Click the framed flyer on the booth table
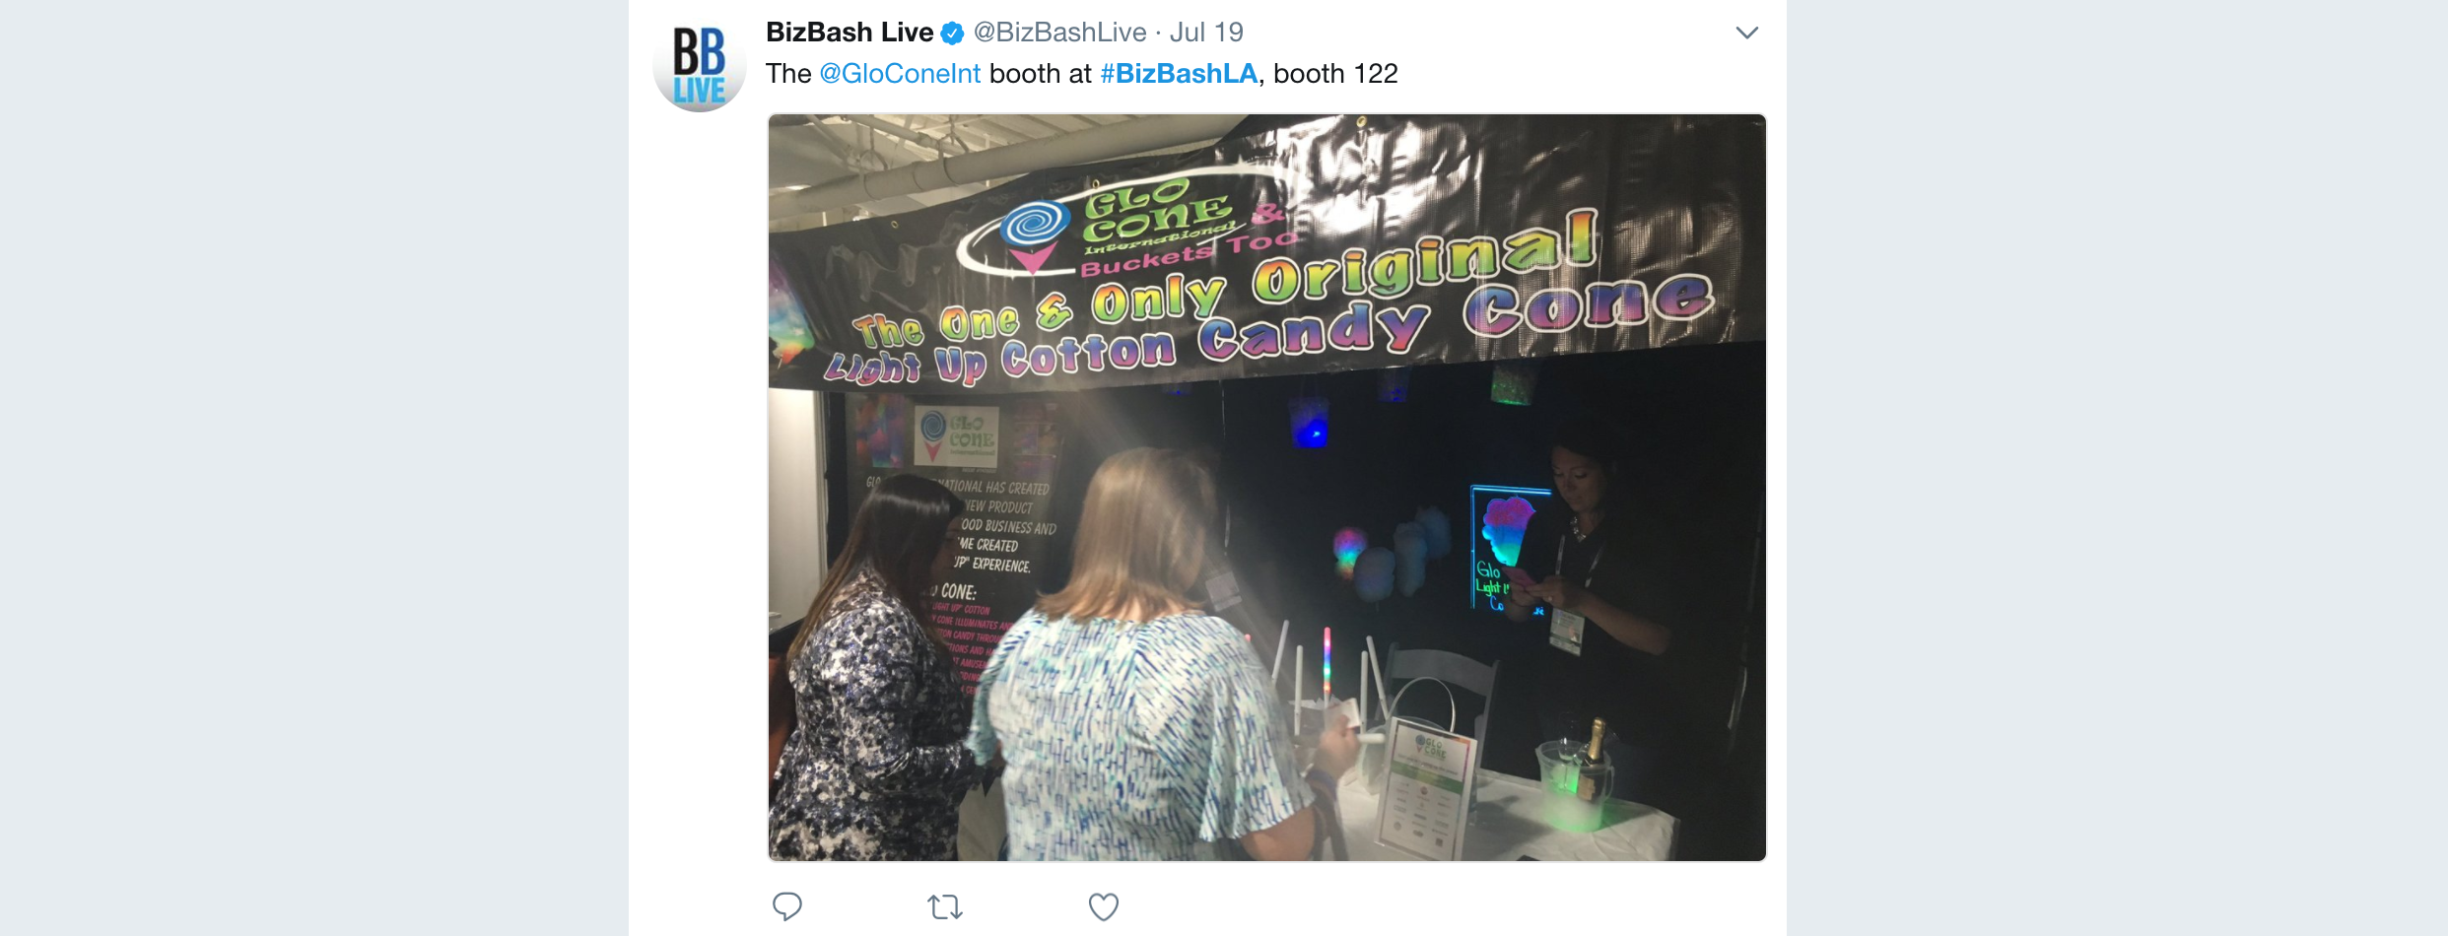 (1429, 788)
